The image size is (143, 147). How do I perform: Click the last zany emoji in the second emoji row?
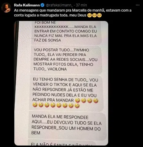pos(77,106)
